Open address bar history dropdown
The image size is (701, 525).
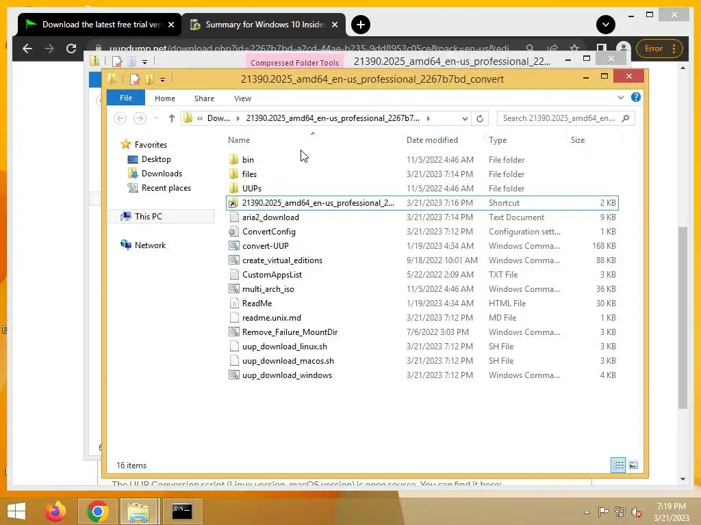pyautogui.click(x=465, y=118)
